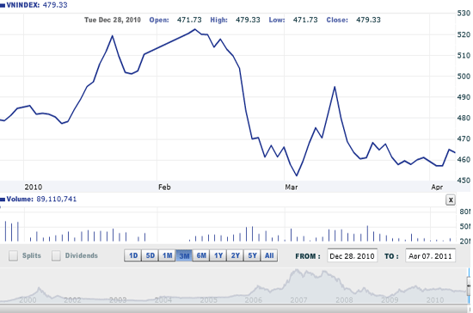Close the volume panel with X
This screenshot has height=313, width=473.
click(x=451, y=199)
